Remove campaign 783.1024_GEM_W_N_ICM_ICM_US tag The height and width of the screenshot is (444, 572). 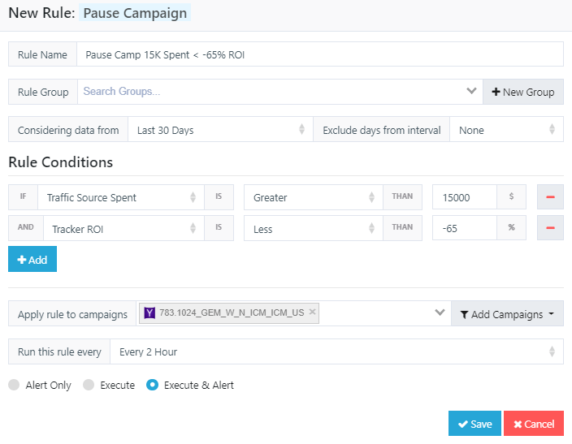point(312,312)
